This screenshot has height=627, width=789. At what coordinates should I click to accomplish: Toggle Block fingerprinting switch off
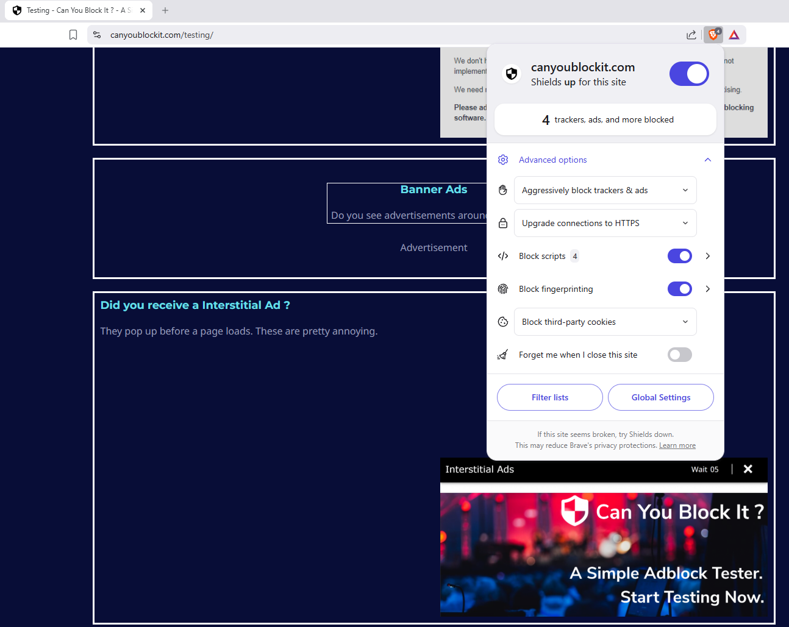pos(680,289)
